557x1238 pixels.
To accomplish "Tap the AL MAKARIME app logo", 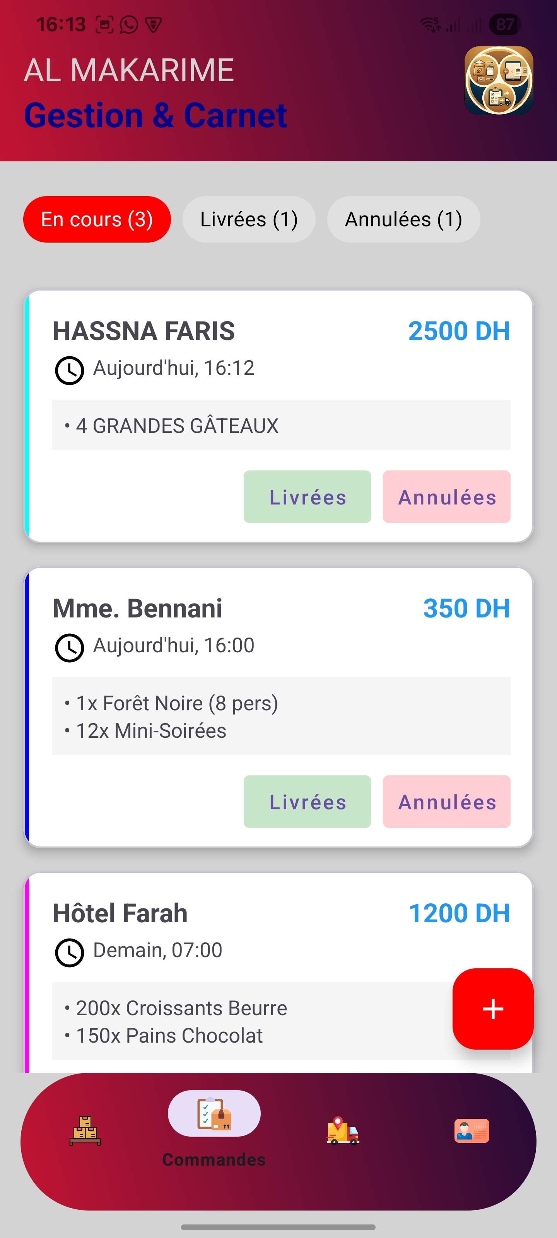I will [x=498, y=80].
